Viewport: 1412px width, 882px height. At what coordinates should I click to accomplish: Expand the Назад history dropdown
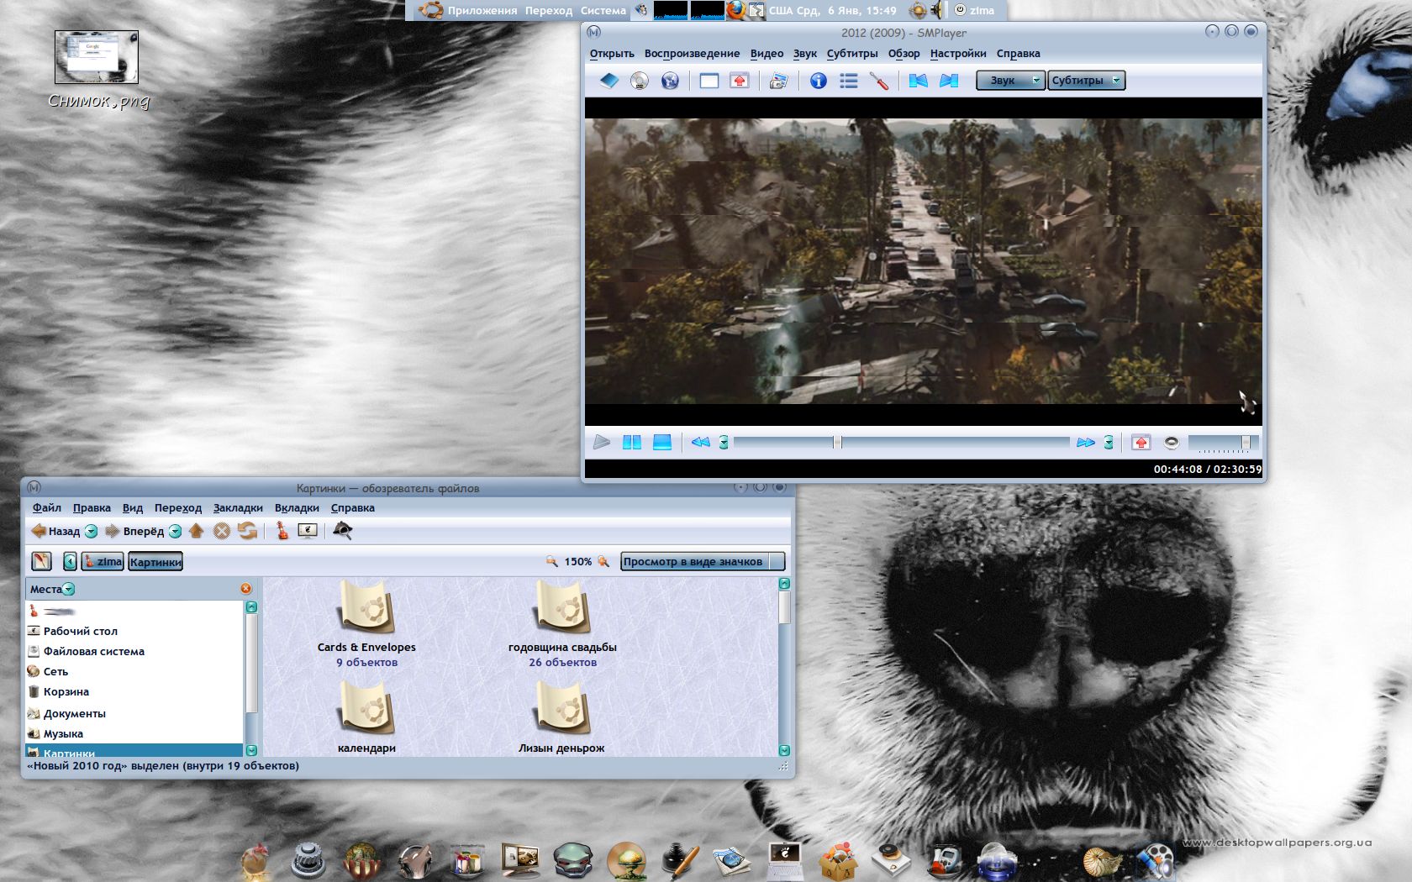point(91,531)
